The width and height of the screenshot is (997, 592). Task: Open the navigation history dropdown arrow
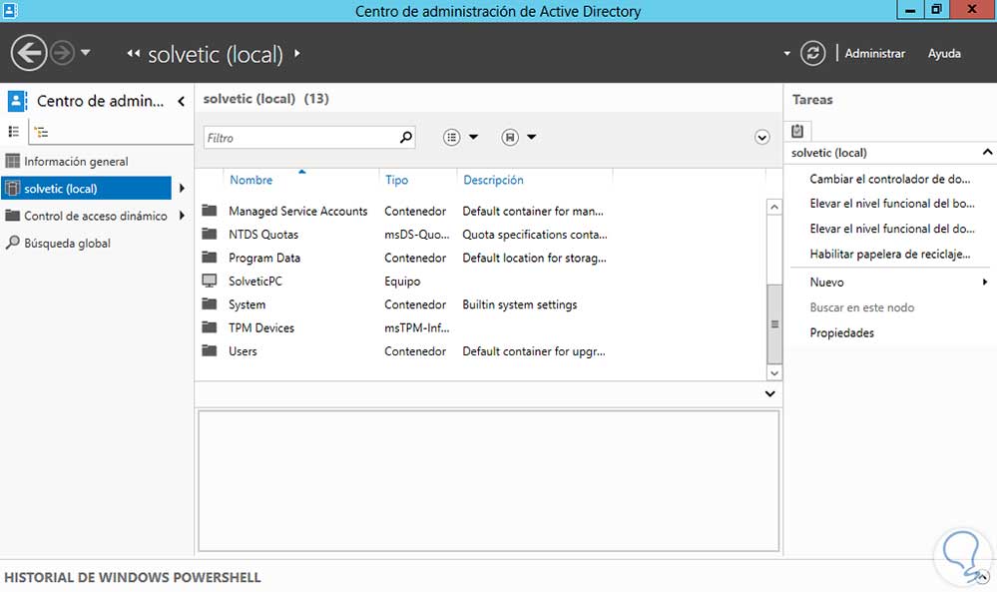(85, 52)
